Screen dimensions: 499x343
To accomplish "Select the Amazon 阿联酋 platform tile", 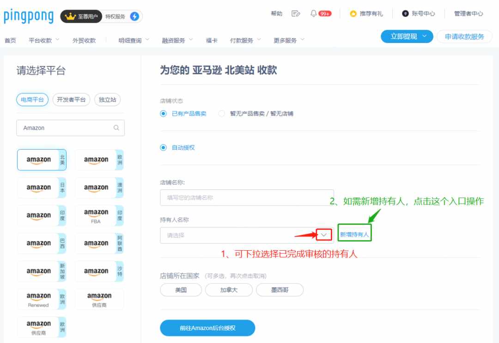I will click(99, 243).
